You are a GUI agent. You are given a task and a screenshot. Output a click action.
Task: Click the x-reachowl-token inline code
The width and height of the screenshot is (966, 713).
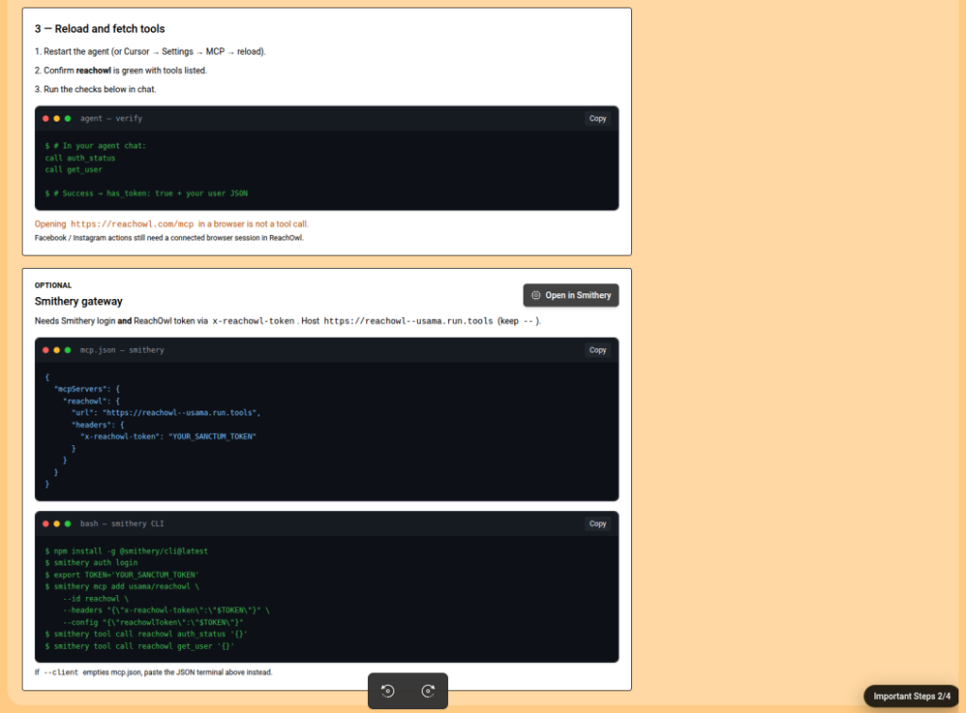tap(253, 321)
